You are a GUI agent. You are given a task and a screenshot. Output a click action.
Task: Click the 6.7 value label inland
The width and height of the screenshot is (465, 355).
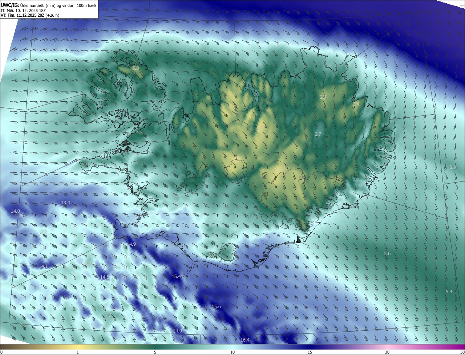click(318, 134)
